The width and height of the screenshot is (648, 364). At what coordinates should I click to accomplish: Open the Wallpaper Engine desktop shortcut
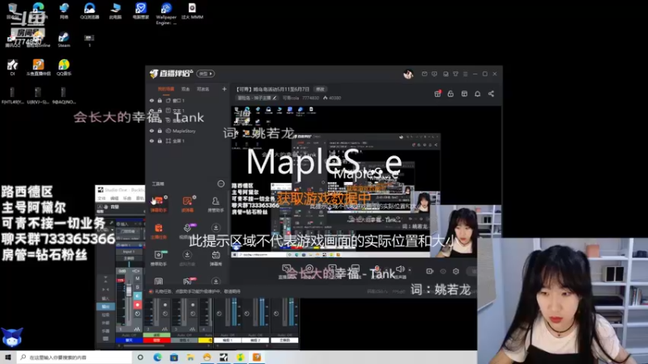166,13
